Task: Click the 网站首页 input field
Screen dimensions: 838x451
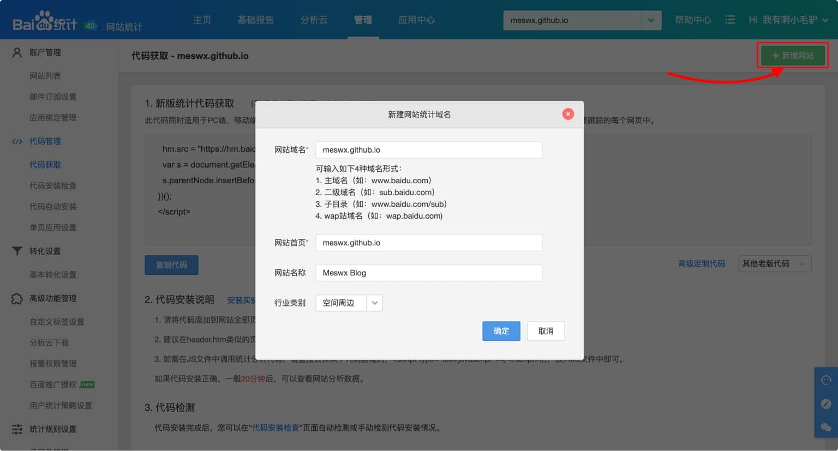Action: (429, 243)
